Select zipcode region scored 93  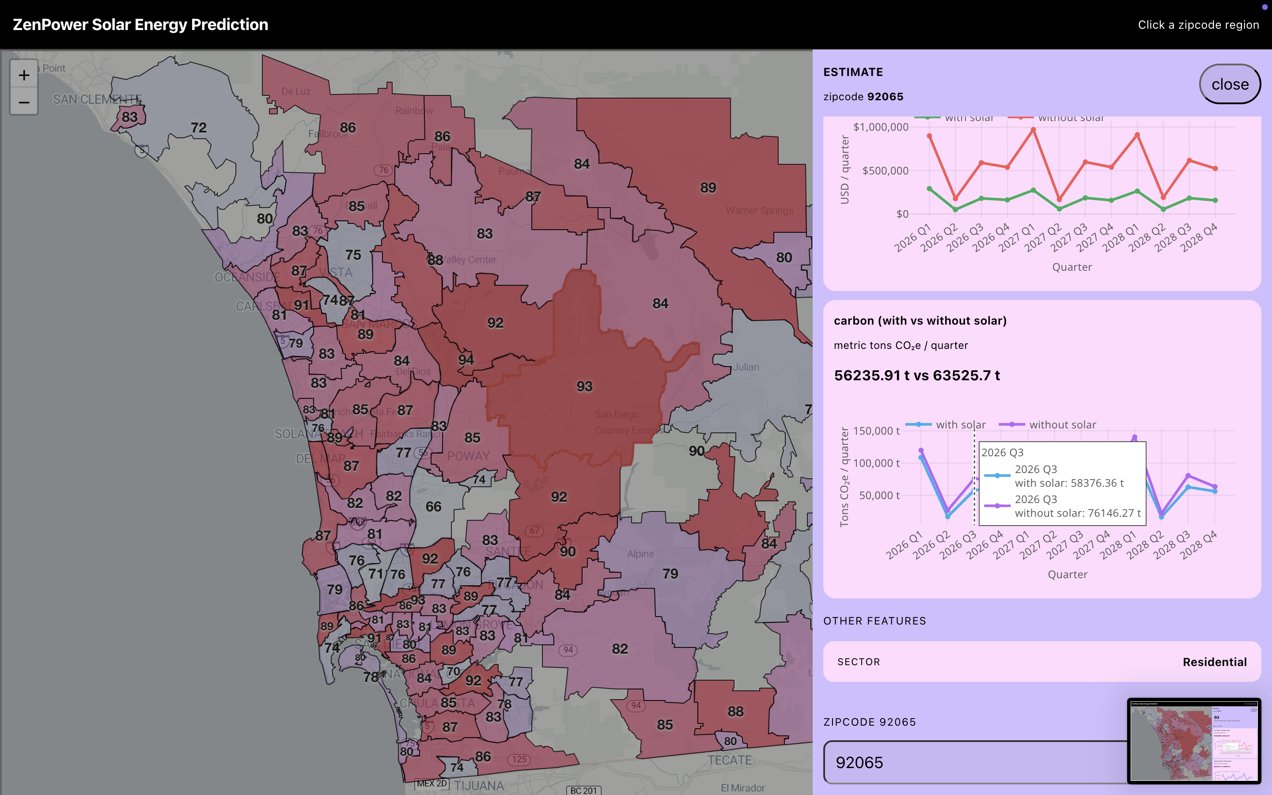(584, 386)
